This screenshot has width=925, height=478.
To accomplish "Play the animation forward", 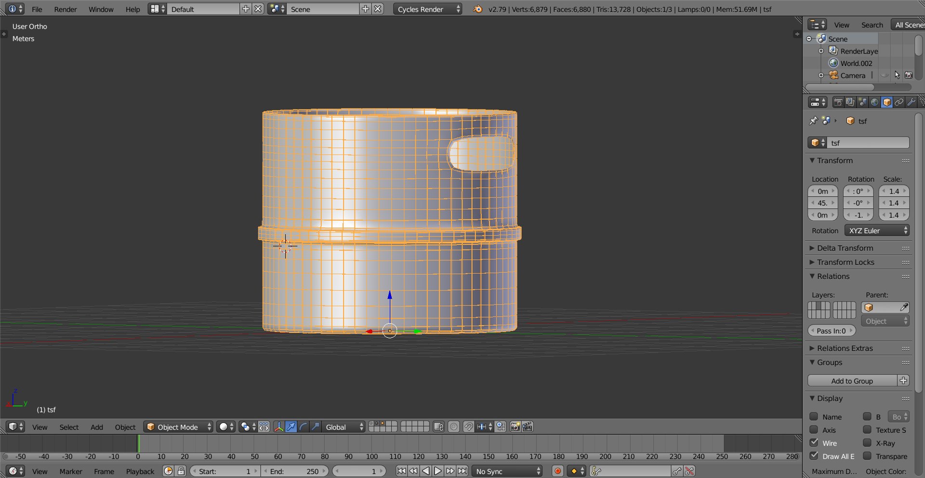I will tap(437, 471).
